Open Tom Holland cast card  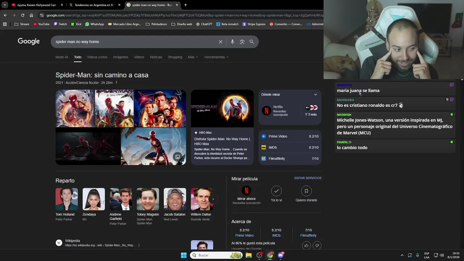66,204
